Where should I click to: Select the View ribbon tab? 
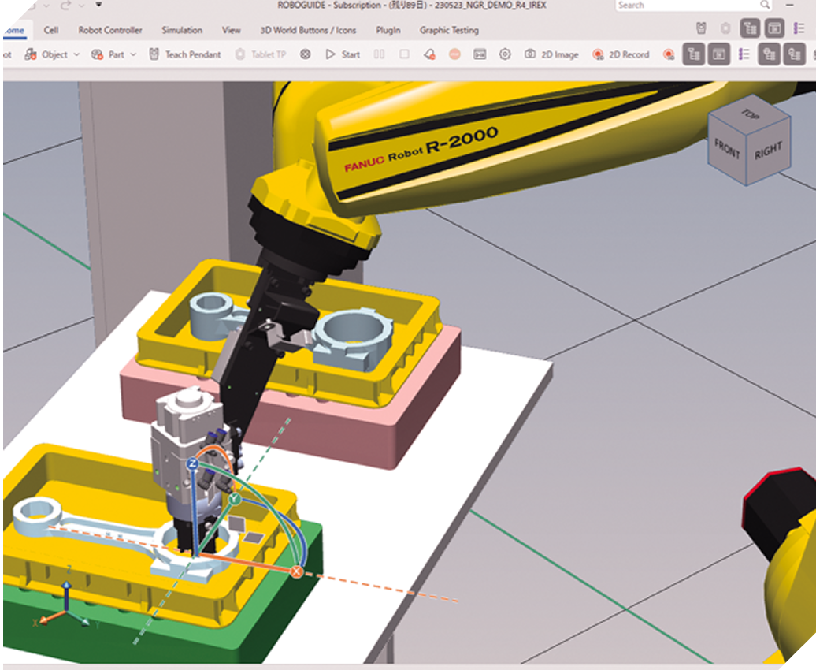pos(231,30)
